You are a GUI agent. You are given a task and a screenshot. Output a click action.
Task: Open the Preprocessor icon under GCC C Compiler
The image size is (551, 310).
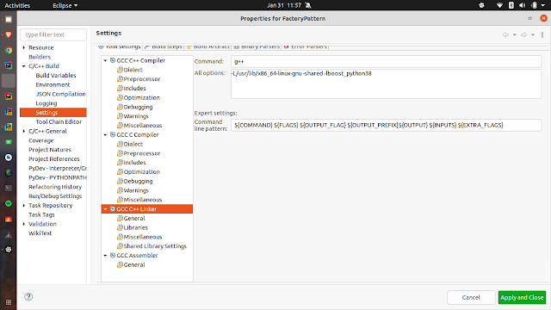(x=120, y=153)
